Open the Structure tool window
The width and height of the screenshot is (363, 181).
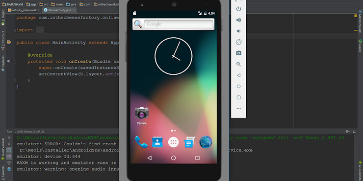click(3, 40)
